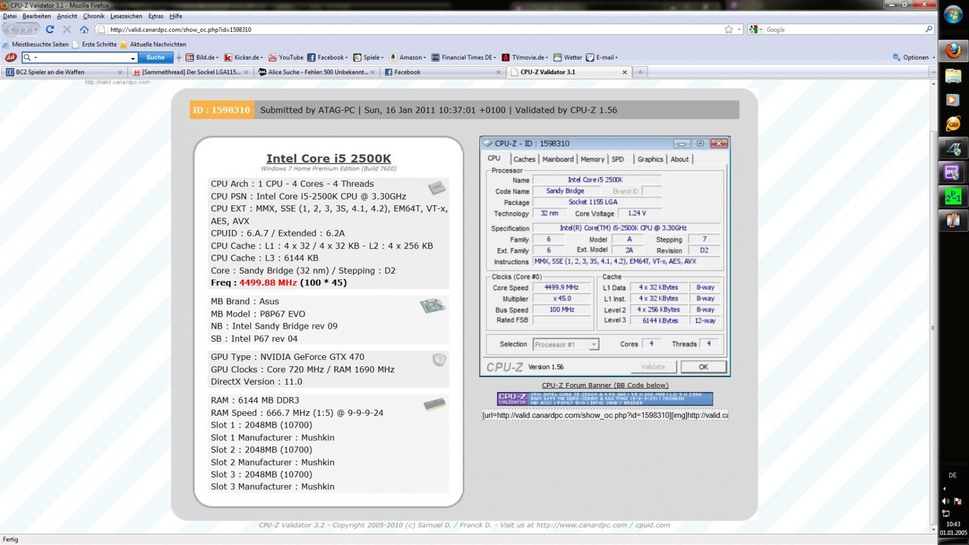Click the Ask toolbar logo icon

click(11, 57)
